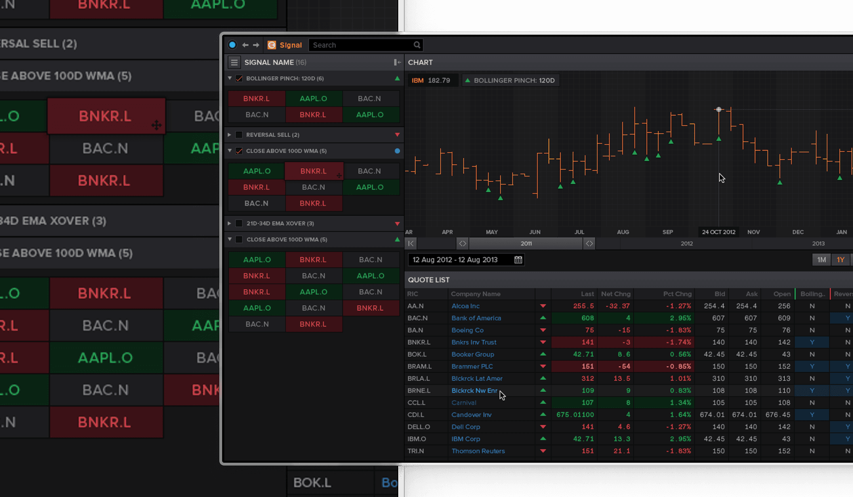Expand the Reversal Sell (2) group
This screenshot has height=497, width=853.
229,135
